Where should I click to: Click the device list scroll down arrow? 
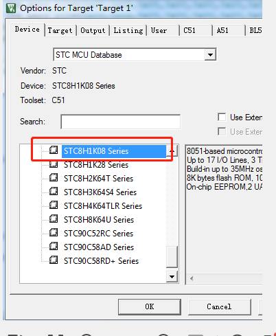[172, 276]
